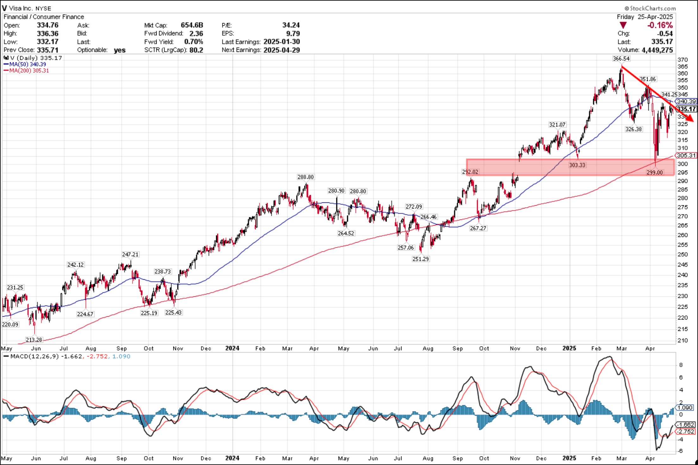Click the 2025 label on price axis

[569, 348]
